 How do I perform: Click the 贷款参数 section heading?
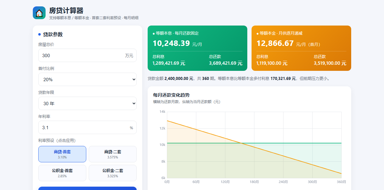tap(53, 34)
